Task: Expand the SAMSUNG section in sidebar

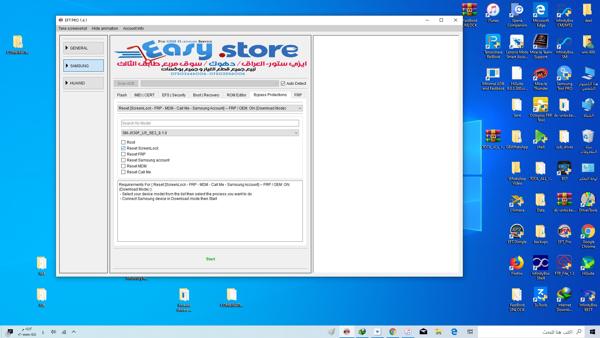Action: click(x=83, y=66)
